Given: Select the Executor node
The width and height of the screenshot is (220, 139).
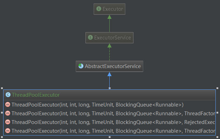Looking at the screenshot, I should pyautogui.click(x=109, y=9).
